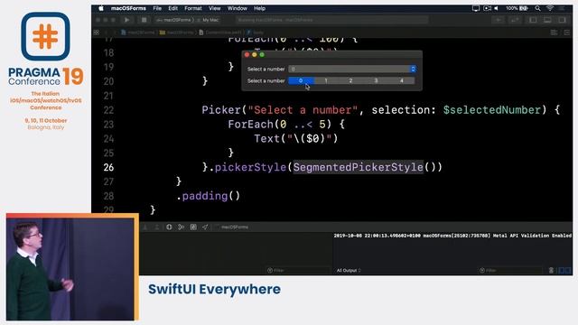Screen dimensions: 578x325
Task: Click the body symbol in jump bar
Action: pos(256,32)
